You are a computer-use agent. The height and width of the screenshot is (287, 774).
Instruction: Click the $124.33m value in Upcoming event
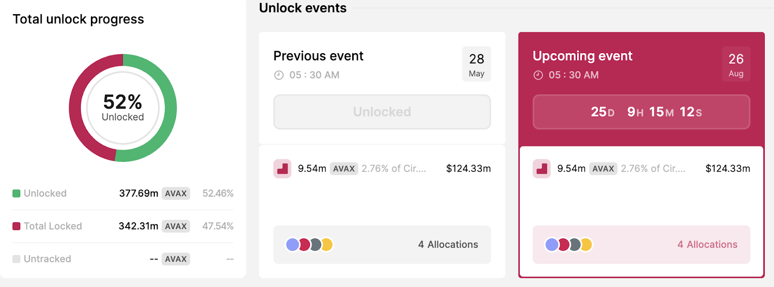(x=728, y=169)
